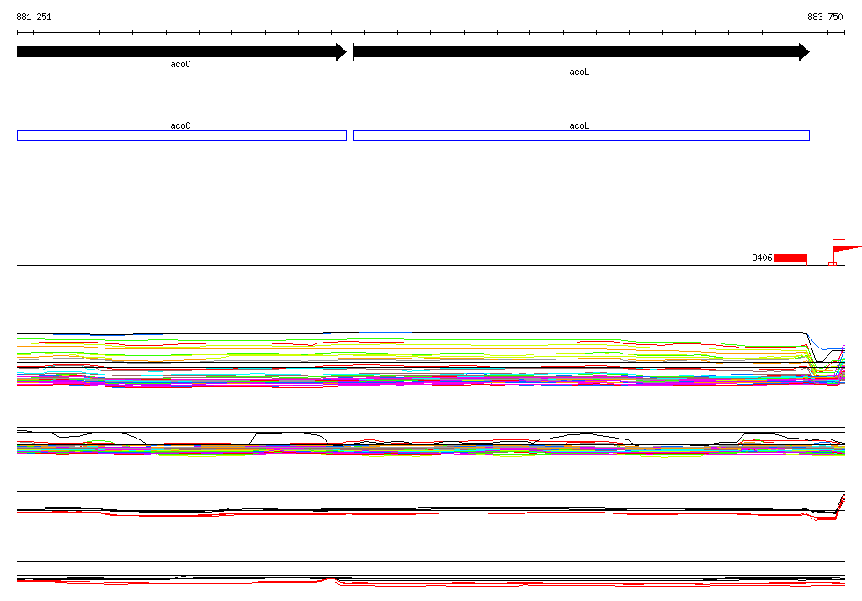Image resolution: width=862 pixels, height=601 pixels.
Task: Click the D406 label text
Action: 762,258
